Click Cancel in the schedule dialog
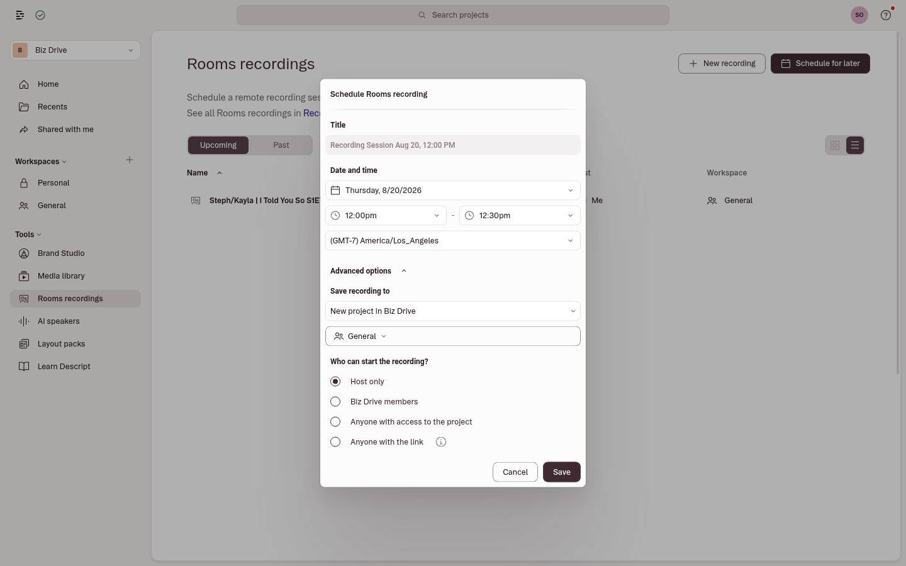The image size is (906, 566). 515,472
